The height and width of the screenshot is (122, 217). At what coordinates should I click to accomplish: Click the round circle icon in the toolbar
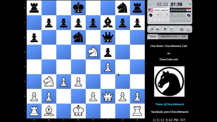(x=188, y=29)
